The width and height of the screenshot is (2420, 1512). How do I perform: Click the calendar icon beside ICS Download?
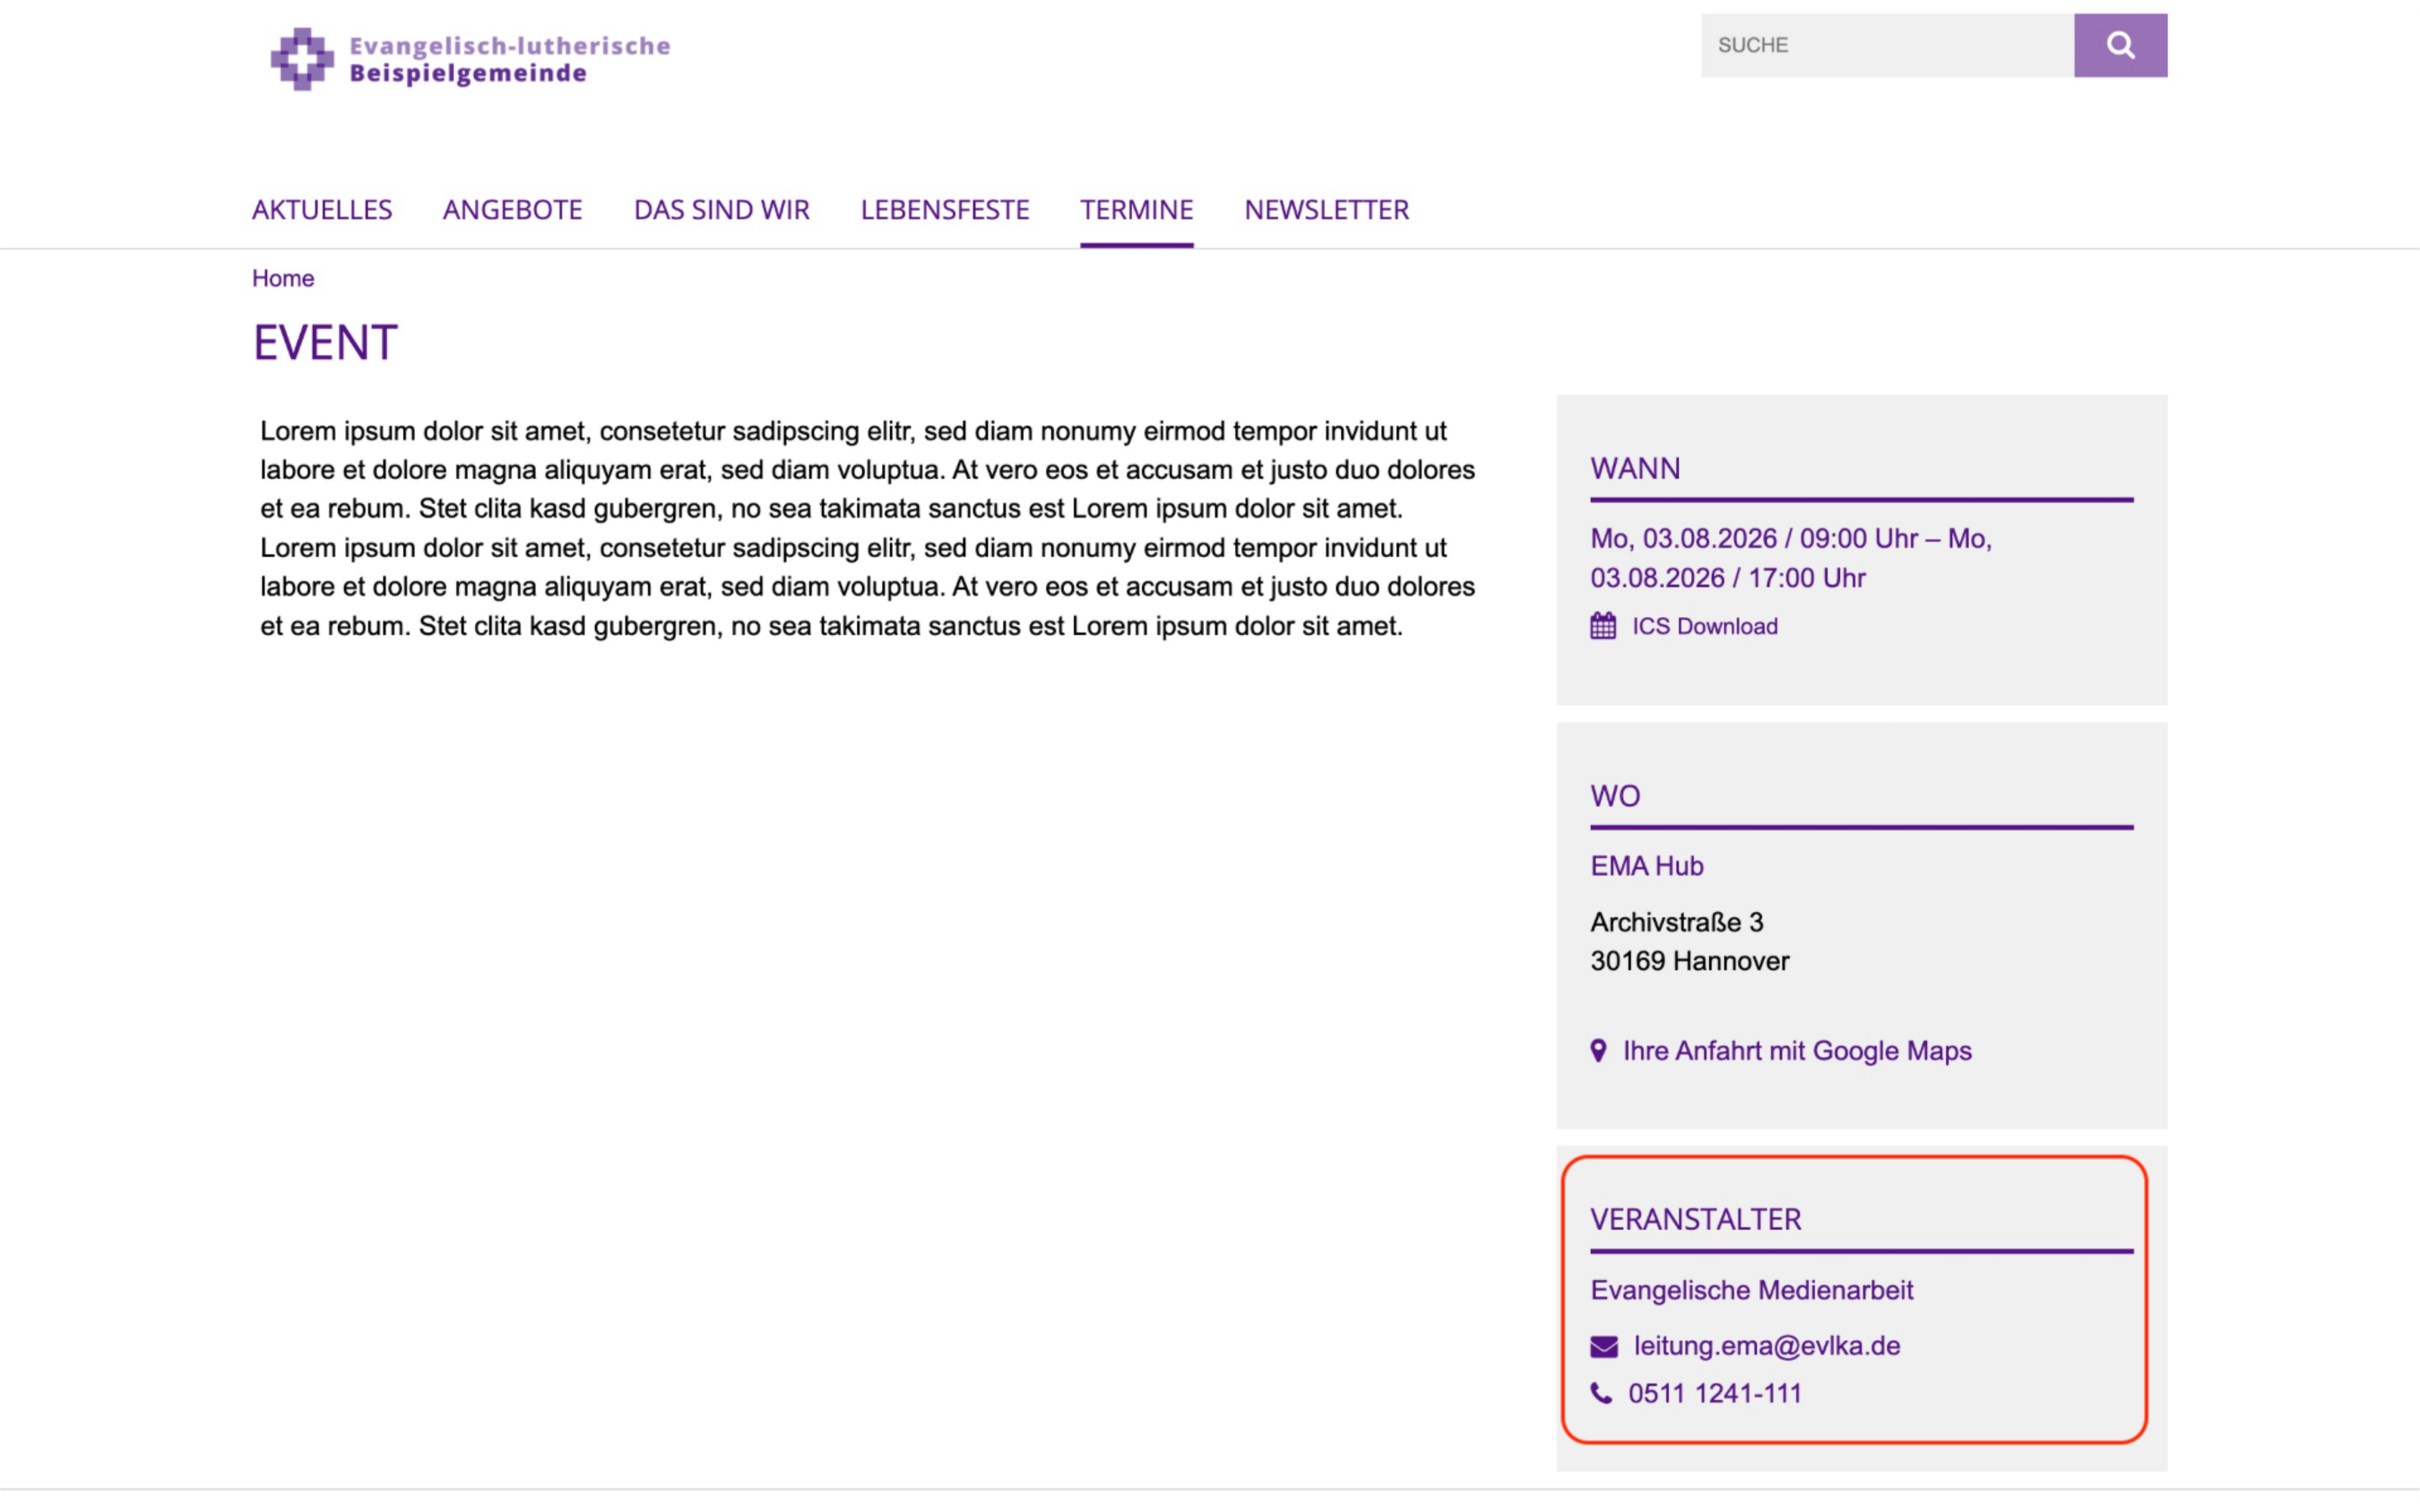1603,626
